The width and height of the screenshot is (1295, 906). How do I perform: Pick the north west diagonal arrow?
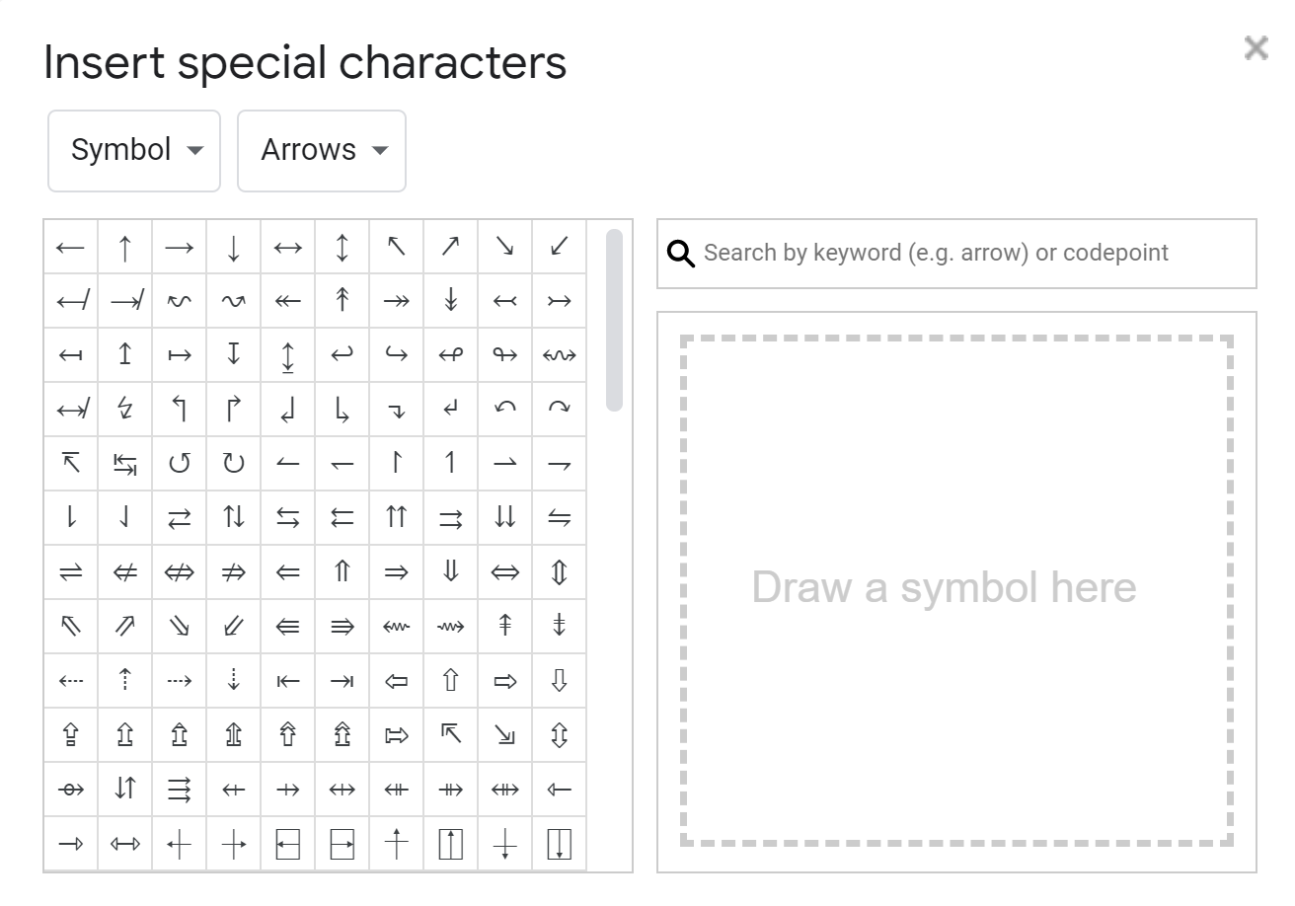(397, 248)
